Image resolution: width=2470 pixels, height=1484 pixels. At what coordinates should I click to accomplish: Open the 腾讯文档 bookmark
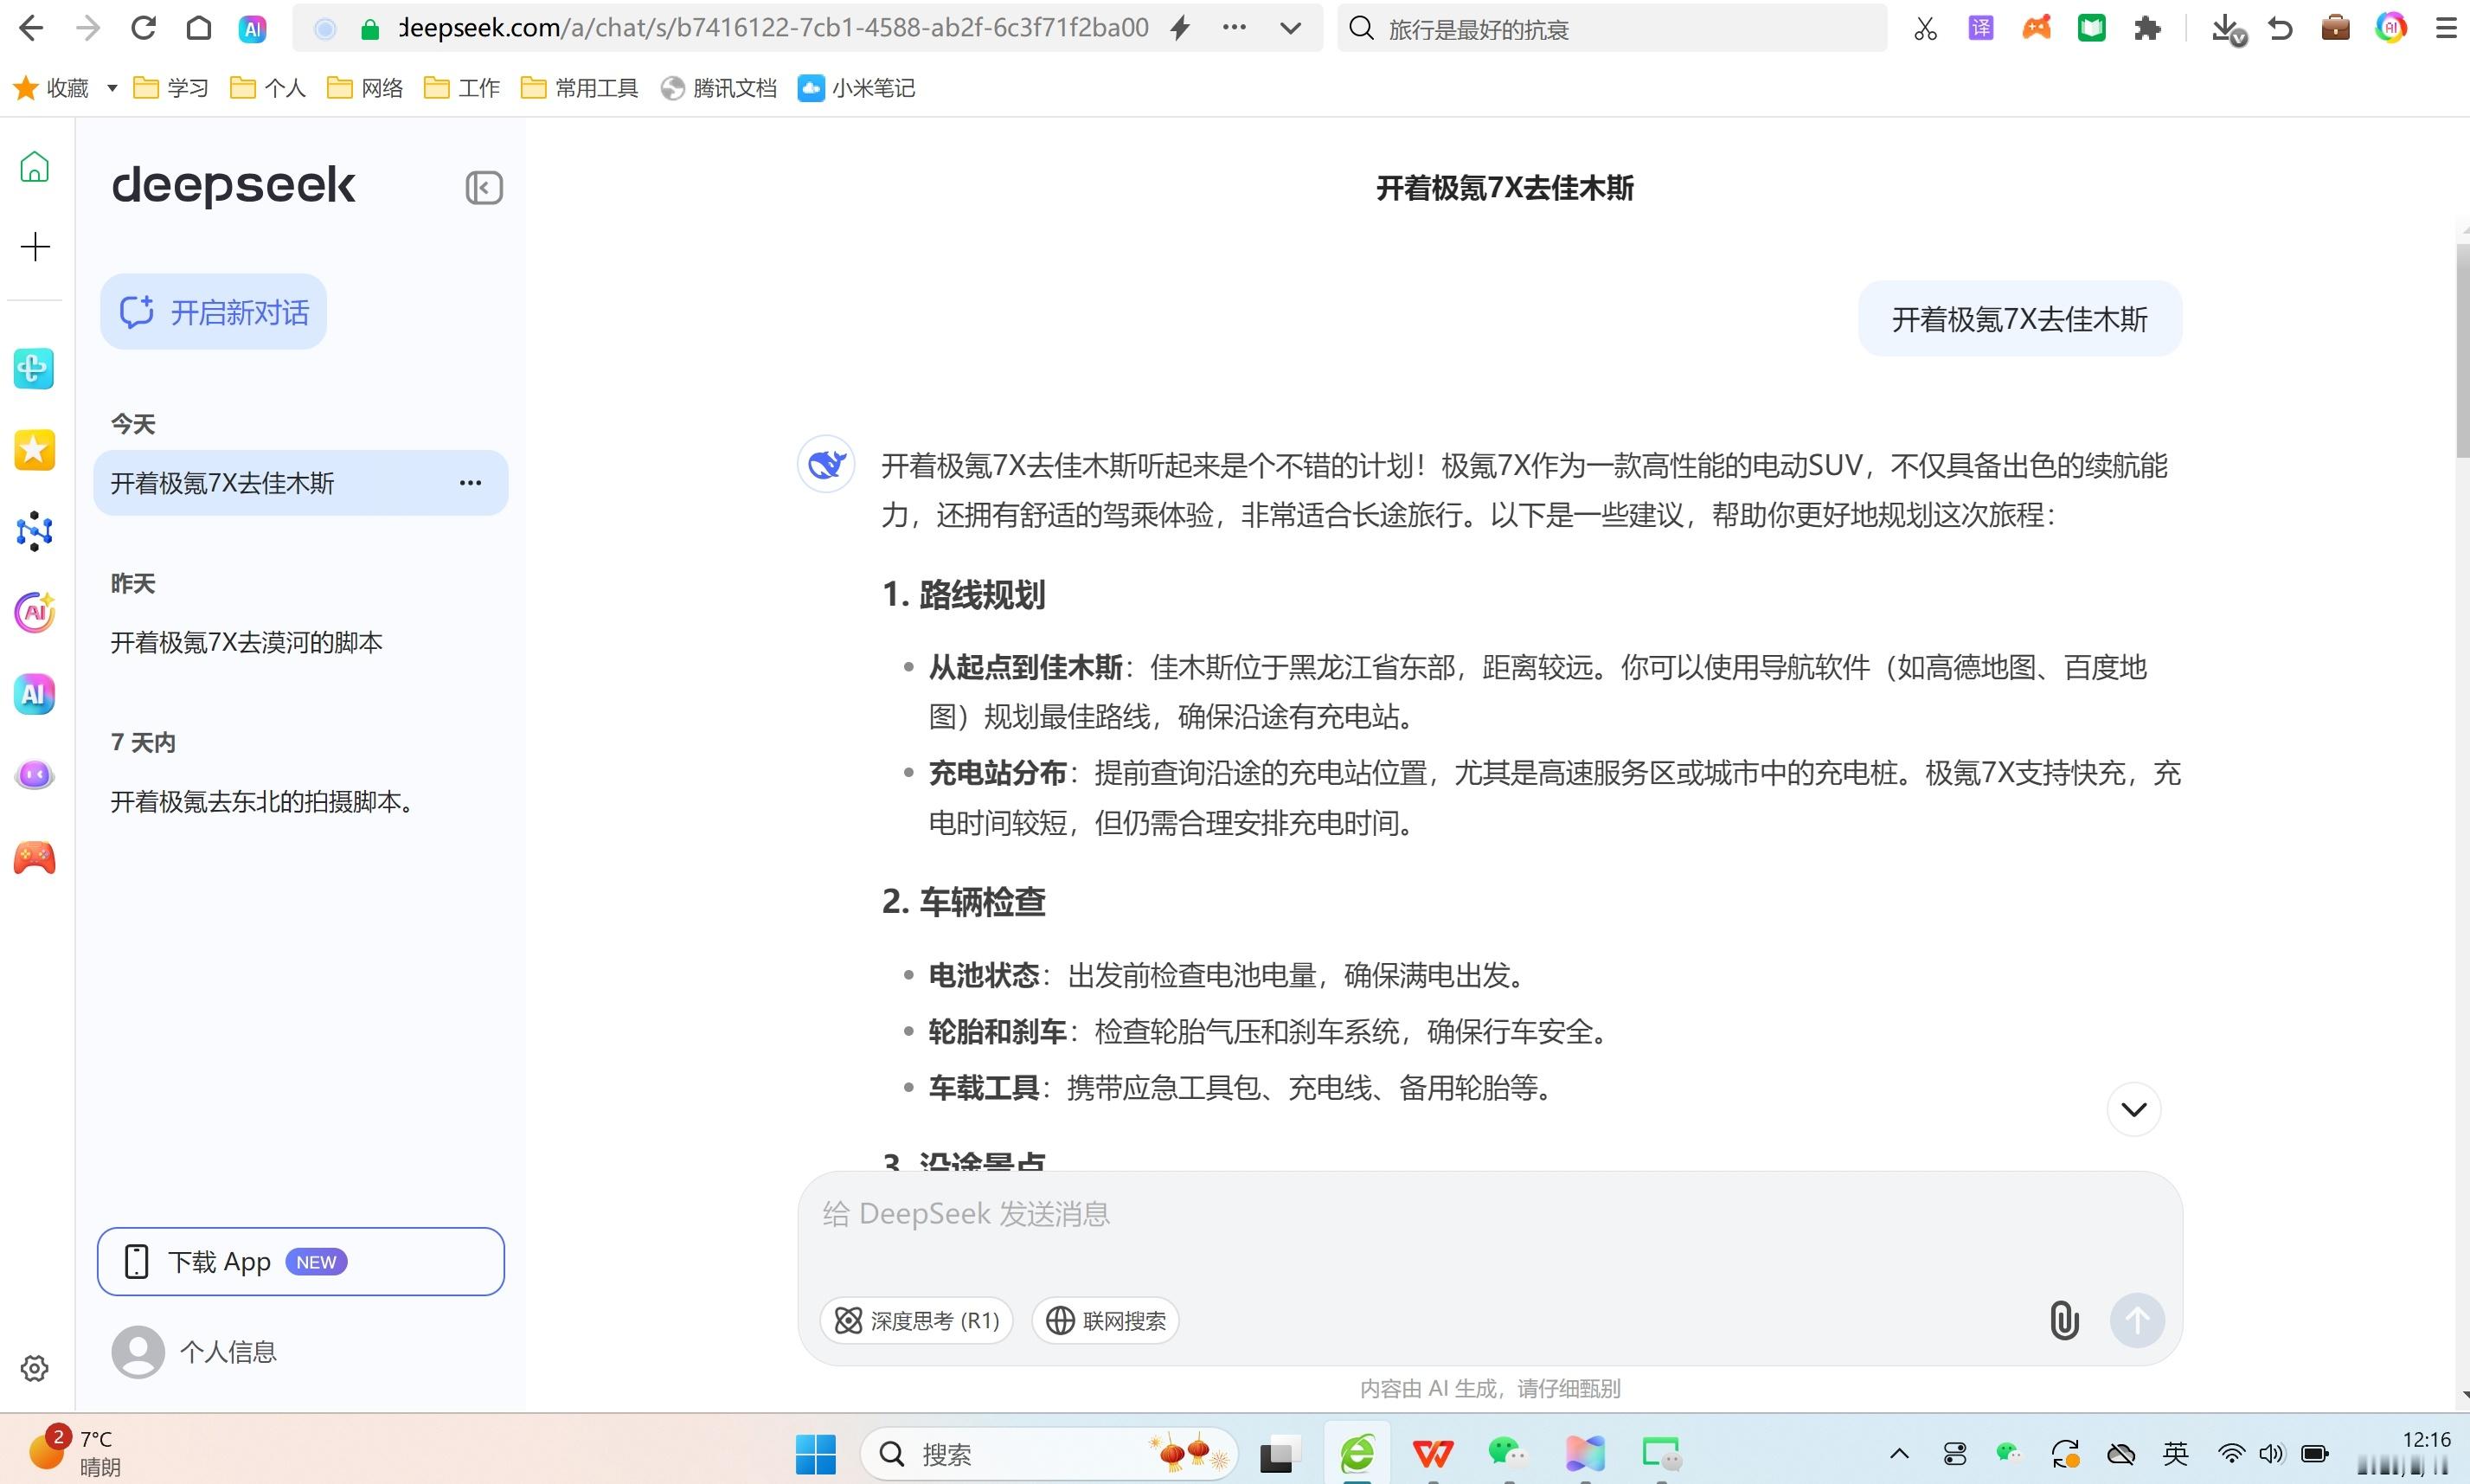pyautogui.click(x=719, y=88)
